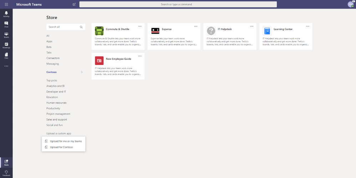Viewport: 356px width, 178px height.
Task: Open the IT Helpdesk app title
Action: click(225, 29)
